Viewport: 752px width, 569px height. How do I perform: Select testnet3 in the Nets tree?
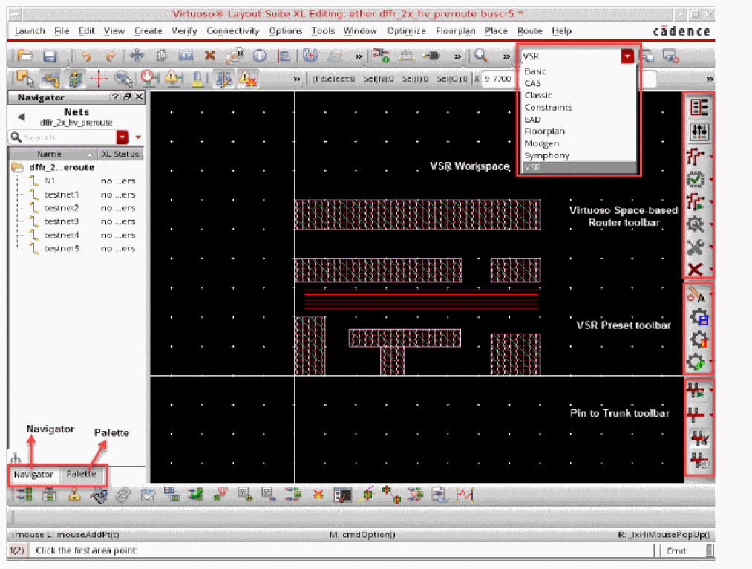(61, 221)
